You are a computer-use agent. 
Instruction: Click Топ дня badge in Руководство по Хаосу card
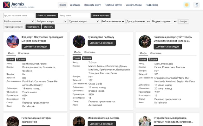pyautogui.click(x=87, y=58)
